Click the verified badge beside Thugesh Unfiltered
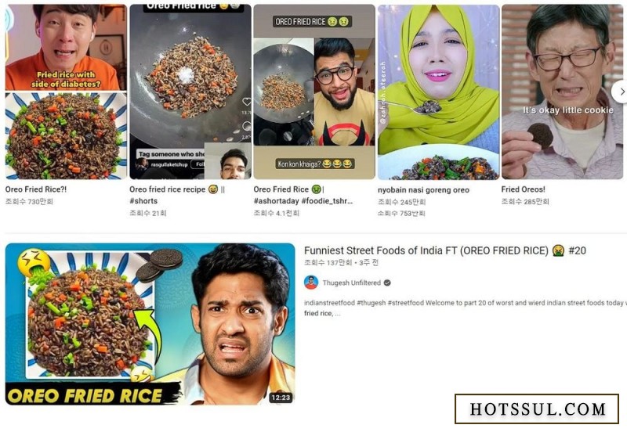 (x=387, y=283)
